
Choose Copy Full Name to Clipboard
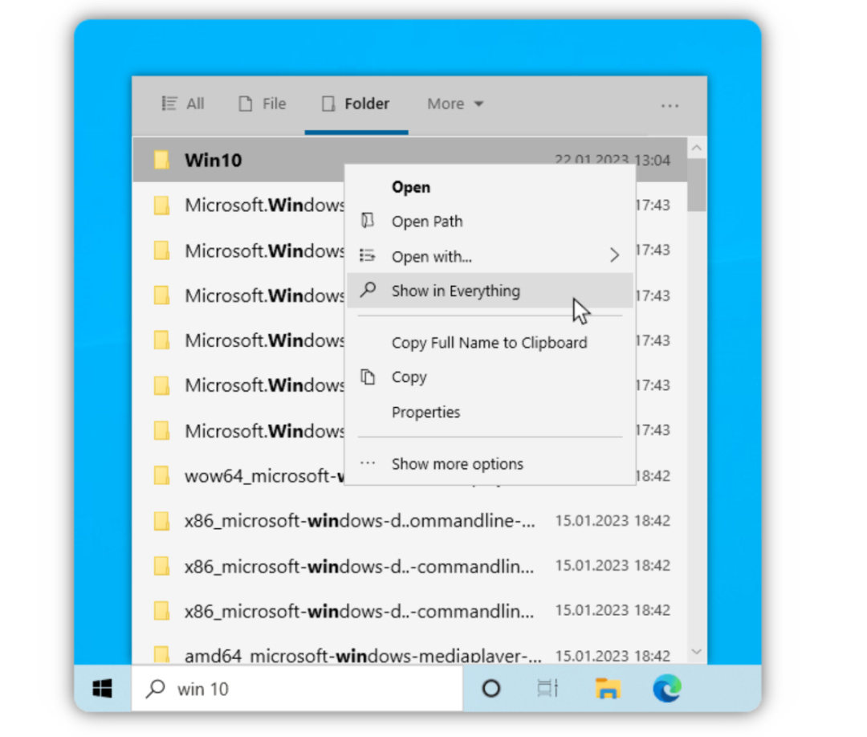[x=490, y=343]
